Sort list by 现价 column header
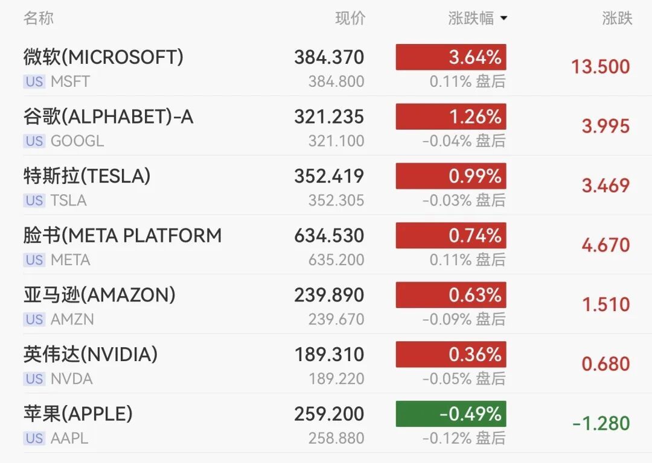The width and height of the screenshot is (652, 463). pyautogui.click(x=350, y=18)
